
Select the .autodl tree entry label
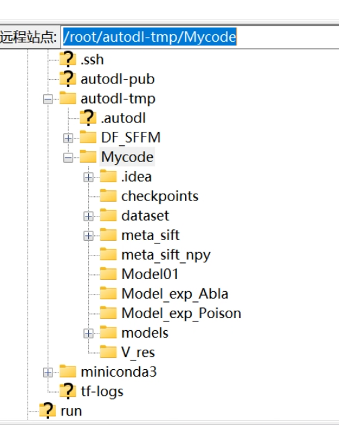point(123,118)
